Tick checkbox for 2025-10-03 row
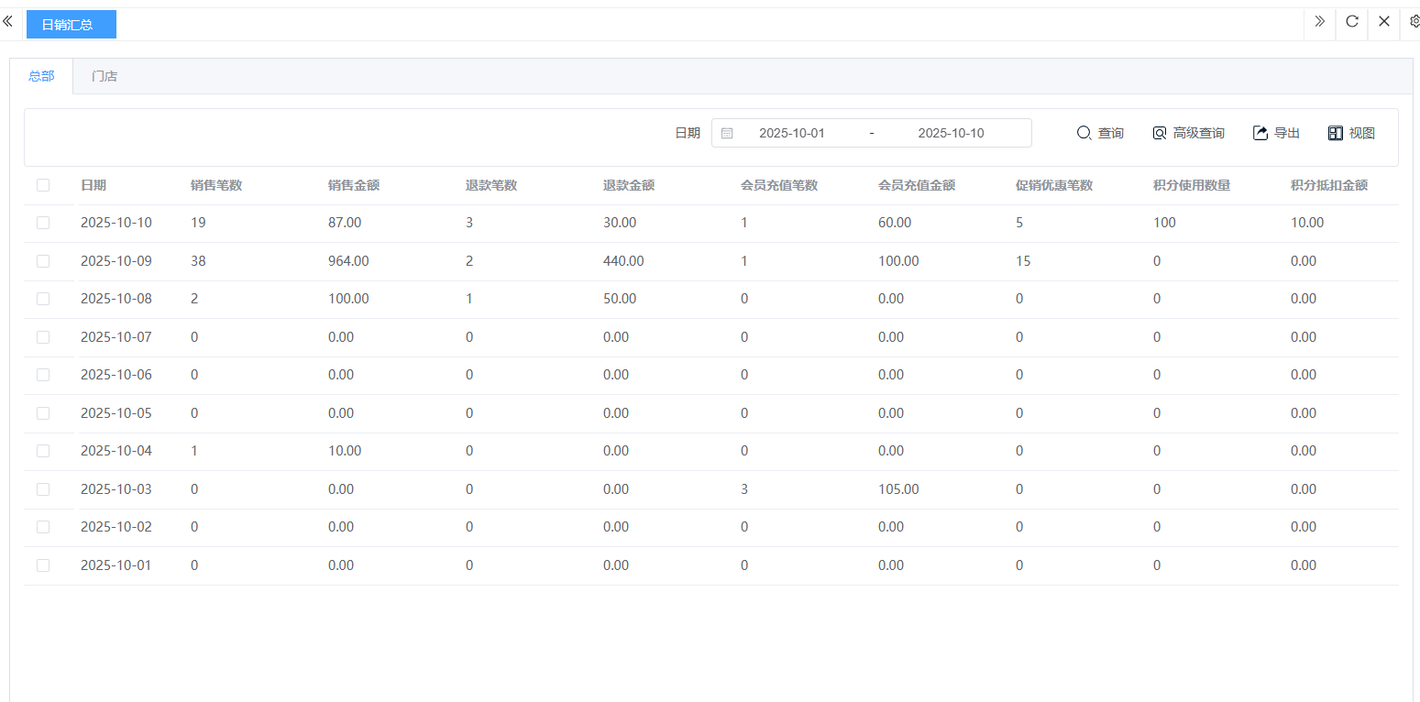This screenshot has height=702, width=1420. click(x=43, y=489)
